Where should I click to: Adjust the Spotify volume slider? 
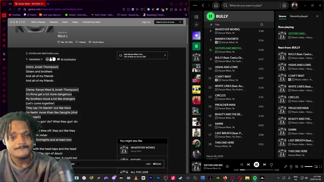click(309, 167)
